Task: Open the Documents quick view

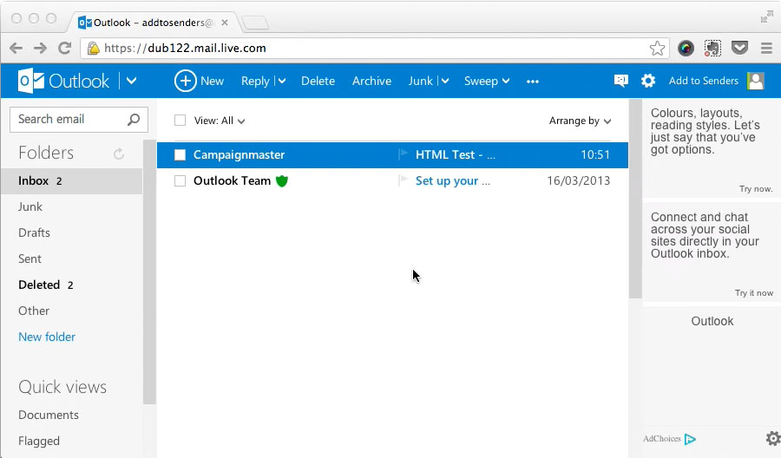Action: (x=49, y=415)
